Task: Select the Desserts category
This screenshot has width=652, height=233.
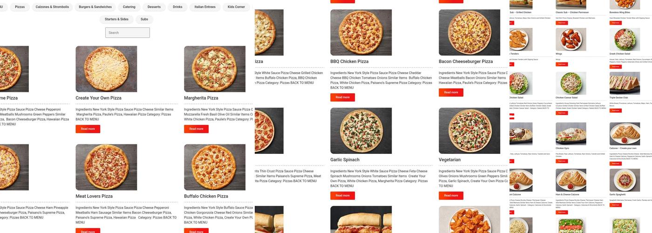Action: click(154, 7)
